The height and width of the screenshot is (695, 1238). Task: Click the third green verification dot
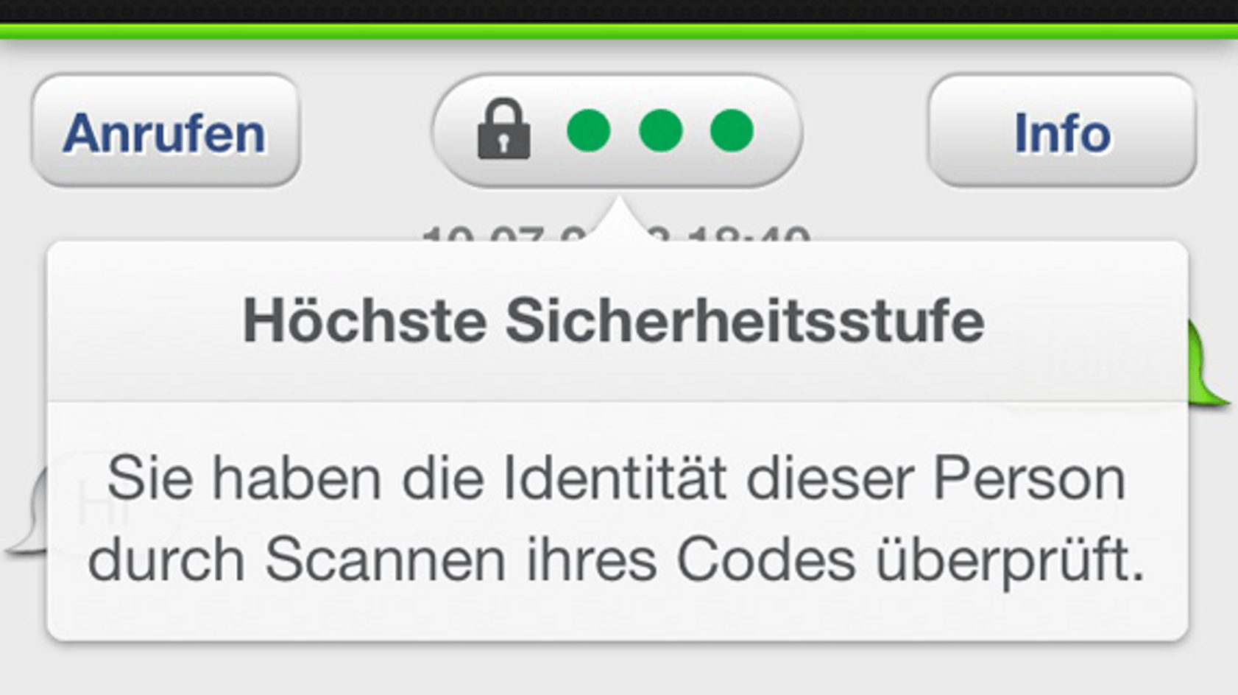click(732, 131)
